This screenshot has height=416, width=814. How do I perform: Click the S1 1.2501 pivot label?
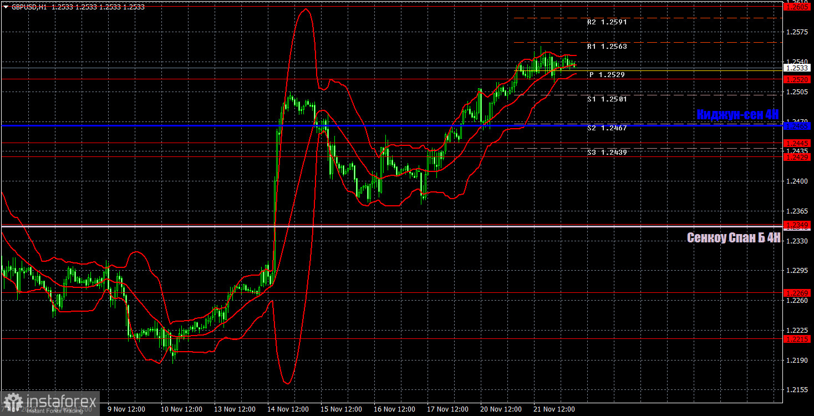click(607, 99)
